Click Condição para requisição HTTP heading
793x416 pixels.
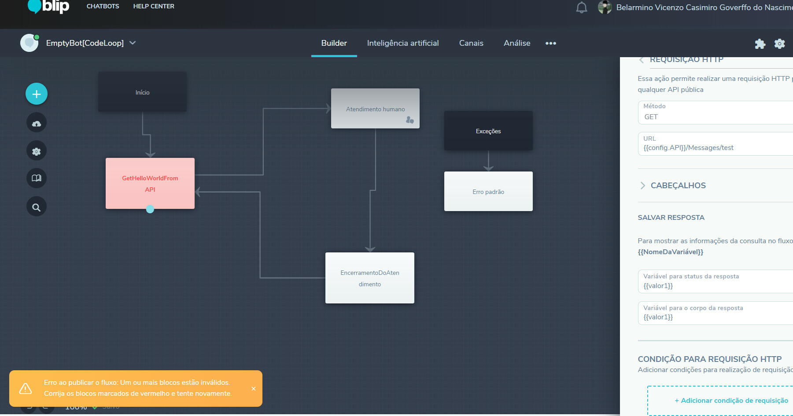[710, 359]
